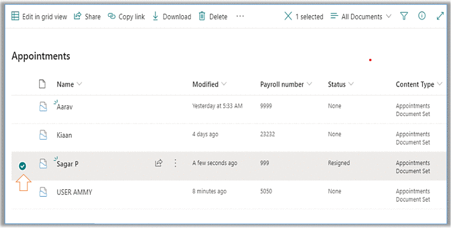Click payroll number 23232

point(267,134)
